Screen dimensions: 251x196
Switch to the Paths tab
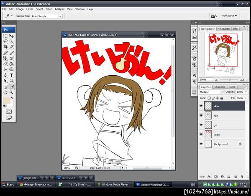point(232,87)
